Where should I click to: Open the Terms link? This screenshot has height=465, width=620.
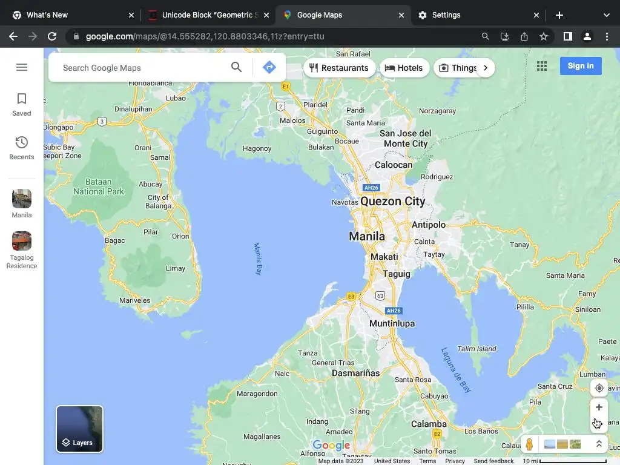[x=427, y=461]
